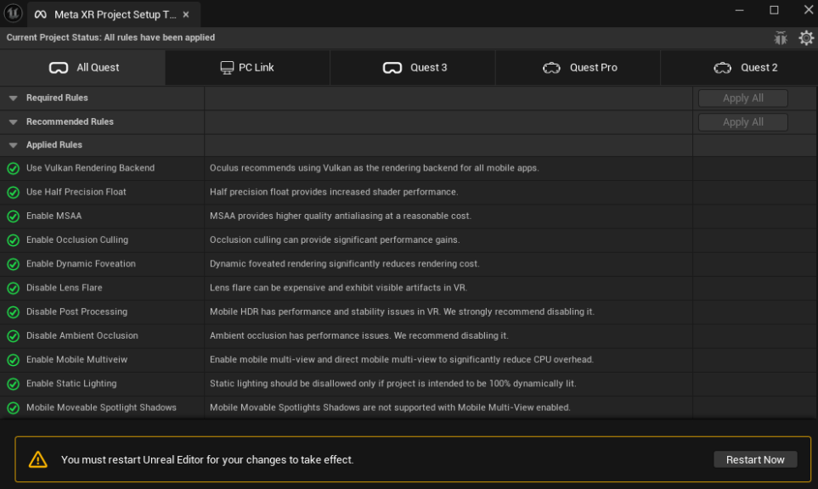818x489 pixels.
Task: Click the static lighting description text
Action: coord(392,384)
